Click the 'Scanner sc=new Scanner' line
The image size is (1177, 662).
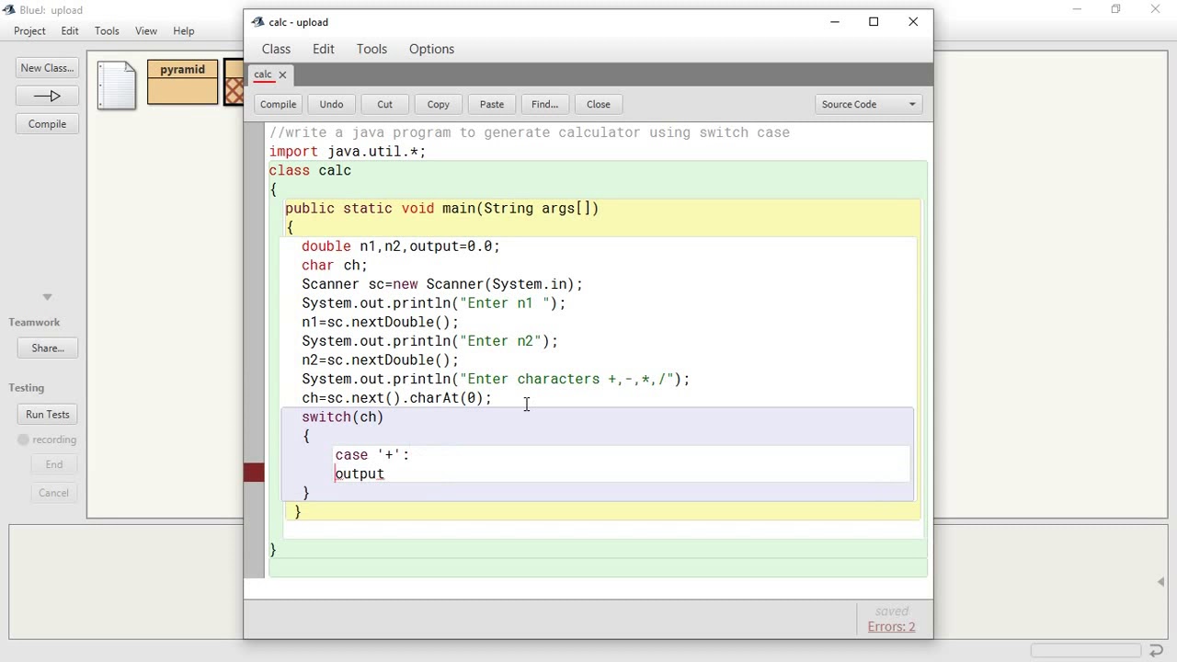442,285
